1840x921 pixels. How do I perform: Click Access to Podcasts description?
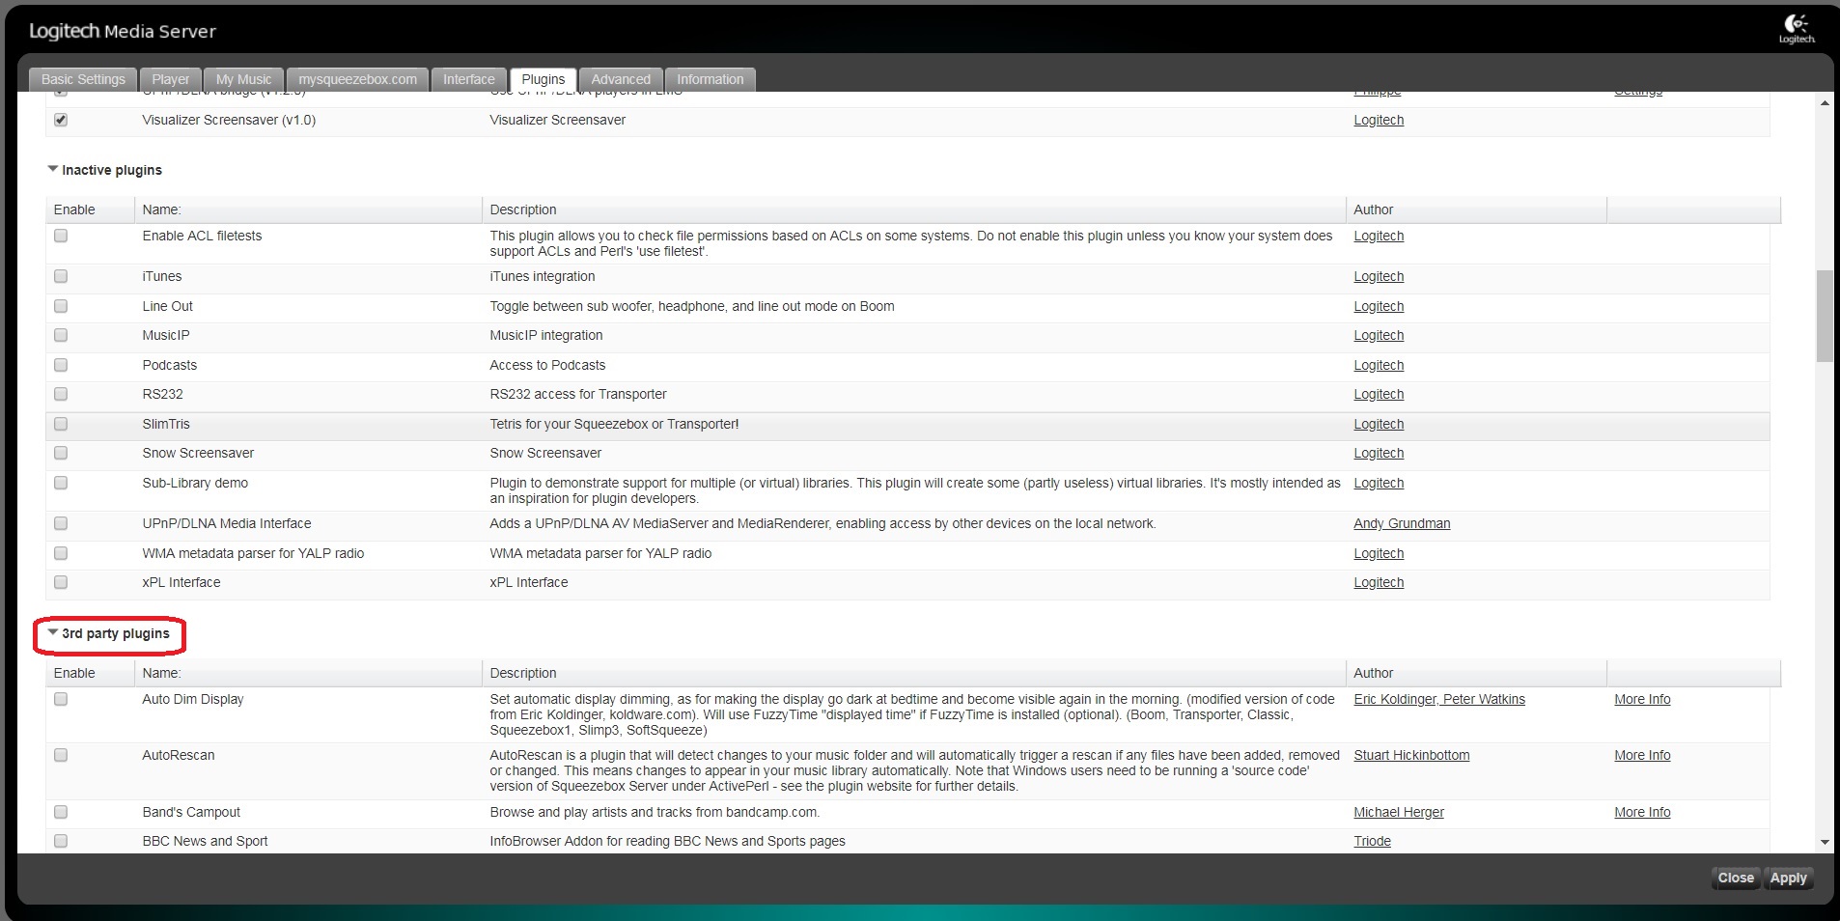(547, 365)
